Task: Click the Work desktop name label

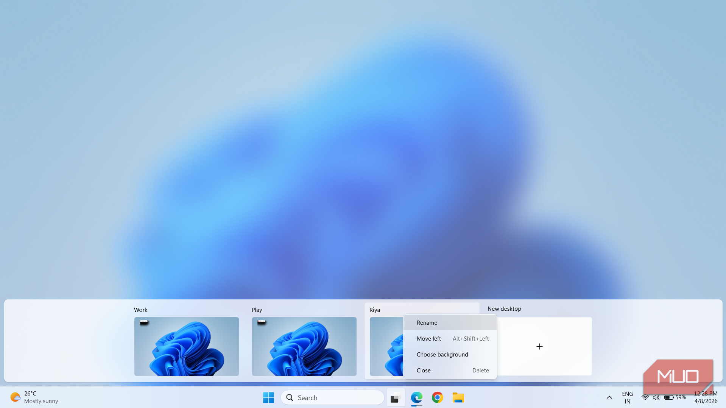Action: [x=140, y=310]
